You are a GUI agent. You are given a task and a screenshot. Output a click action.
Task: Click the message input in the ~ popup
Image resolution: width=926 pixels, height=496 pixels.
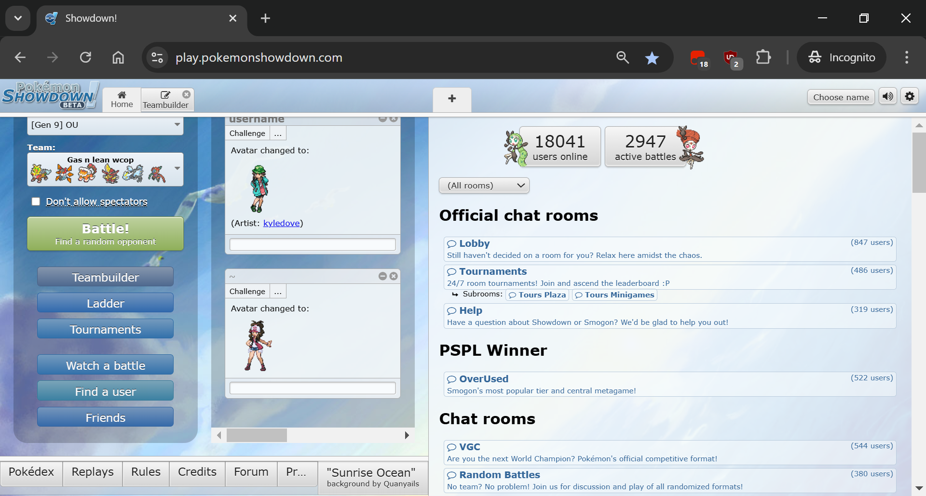point(313,388)
